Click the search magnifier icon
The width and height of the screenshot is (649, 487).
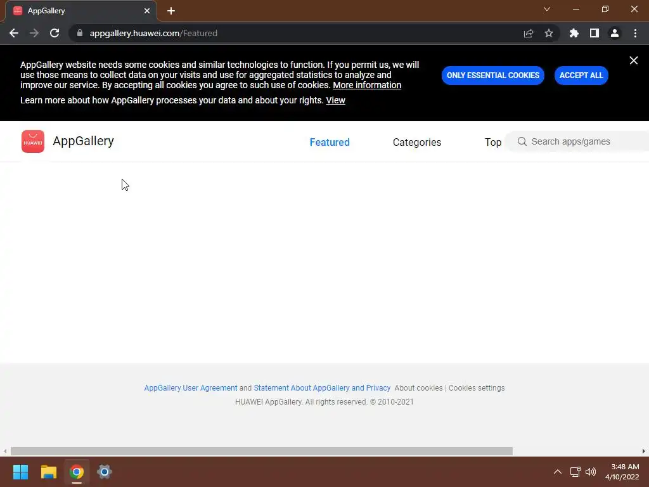(522, 141)
